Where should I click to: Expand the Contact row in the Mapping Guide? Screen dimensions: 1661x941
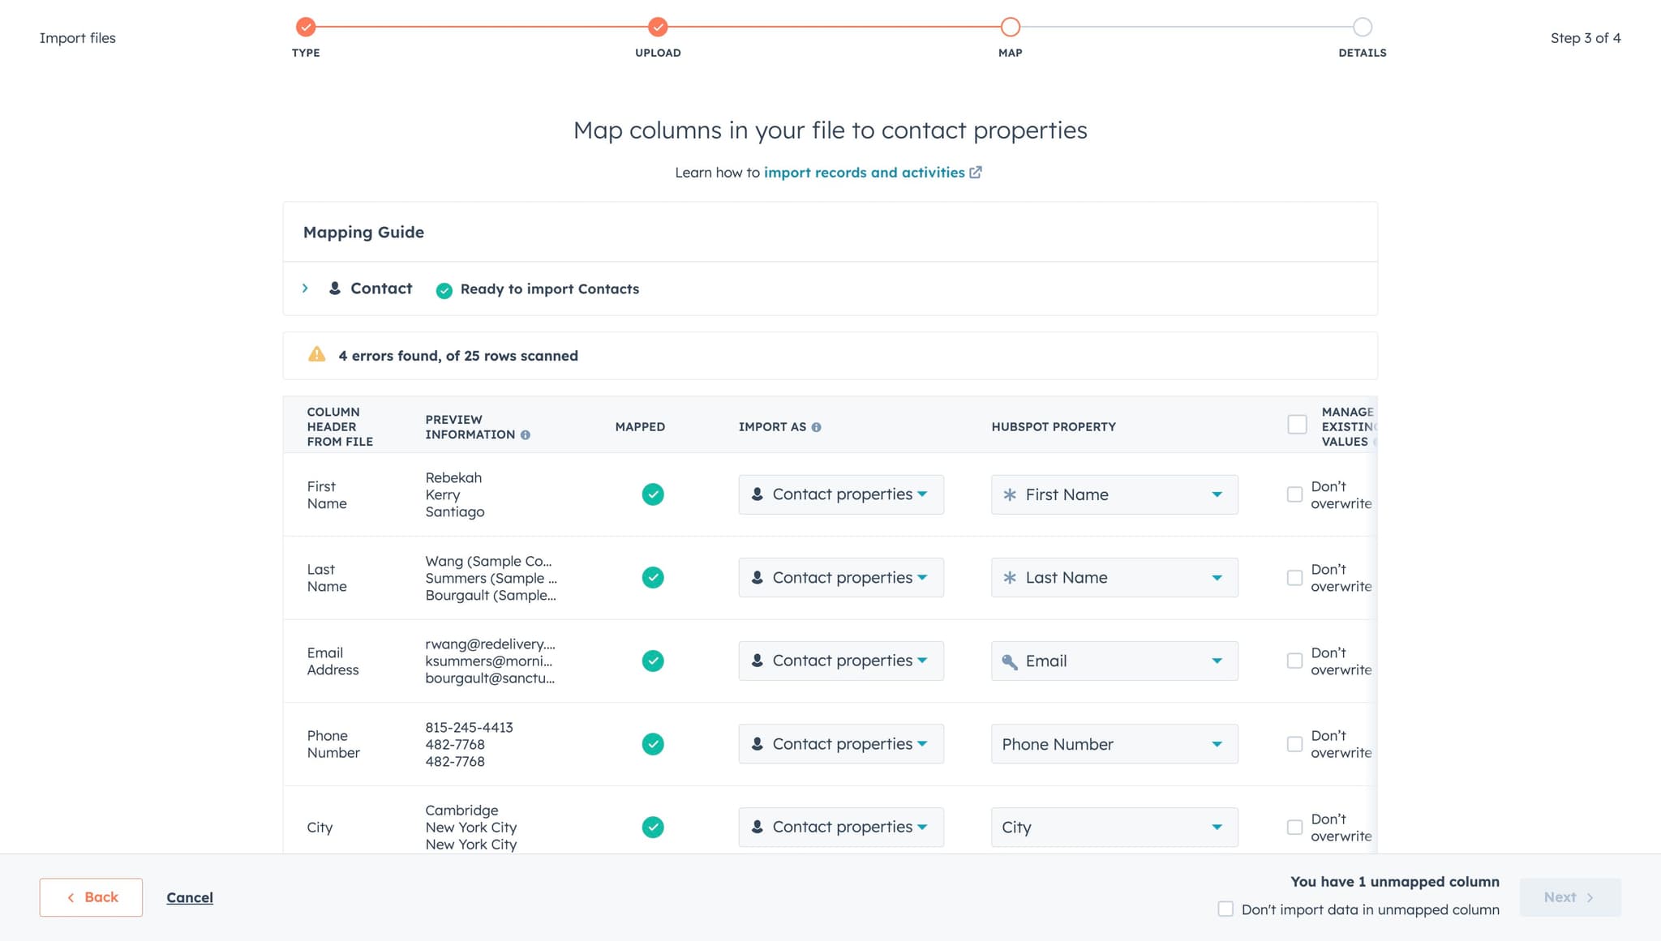tap(306, 288)
